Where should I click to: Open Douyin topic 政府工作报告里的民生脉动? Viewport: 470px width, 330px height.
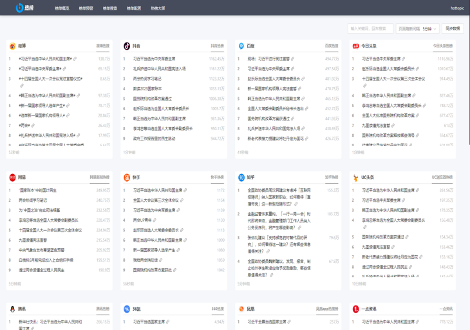(155, 139)
